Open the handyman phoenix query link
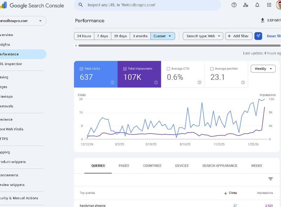The image size is (281, 207). pos(92,205)
